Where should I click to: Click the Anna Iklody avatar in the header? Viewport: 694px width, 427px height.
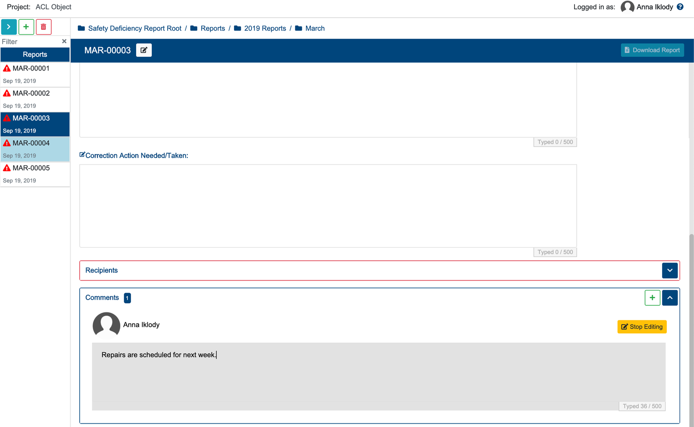point(627,7)
